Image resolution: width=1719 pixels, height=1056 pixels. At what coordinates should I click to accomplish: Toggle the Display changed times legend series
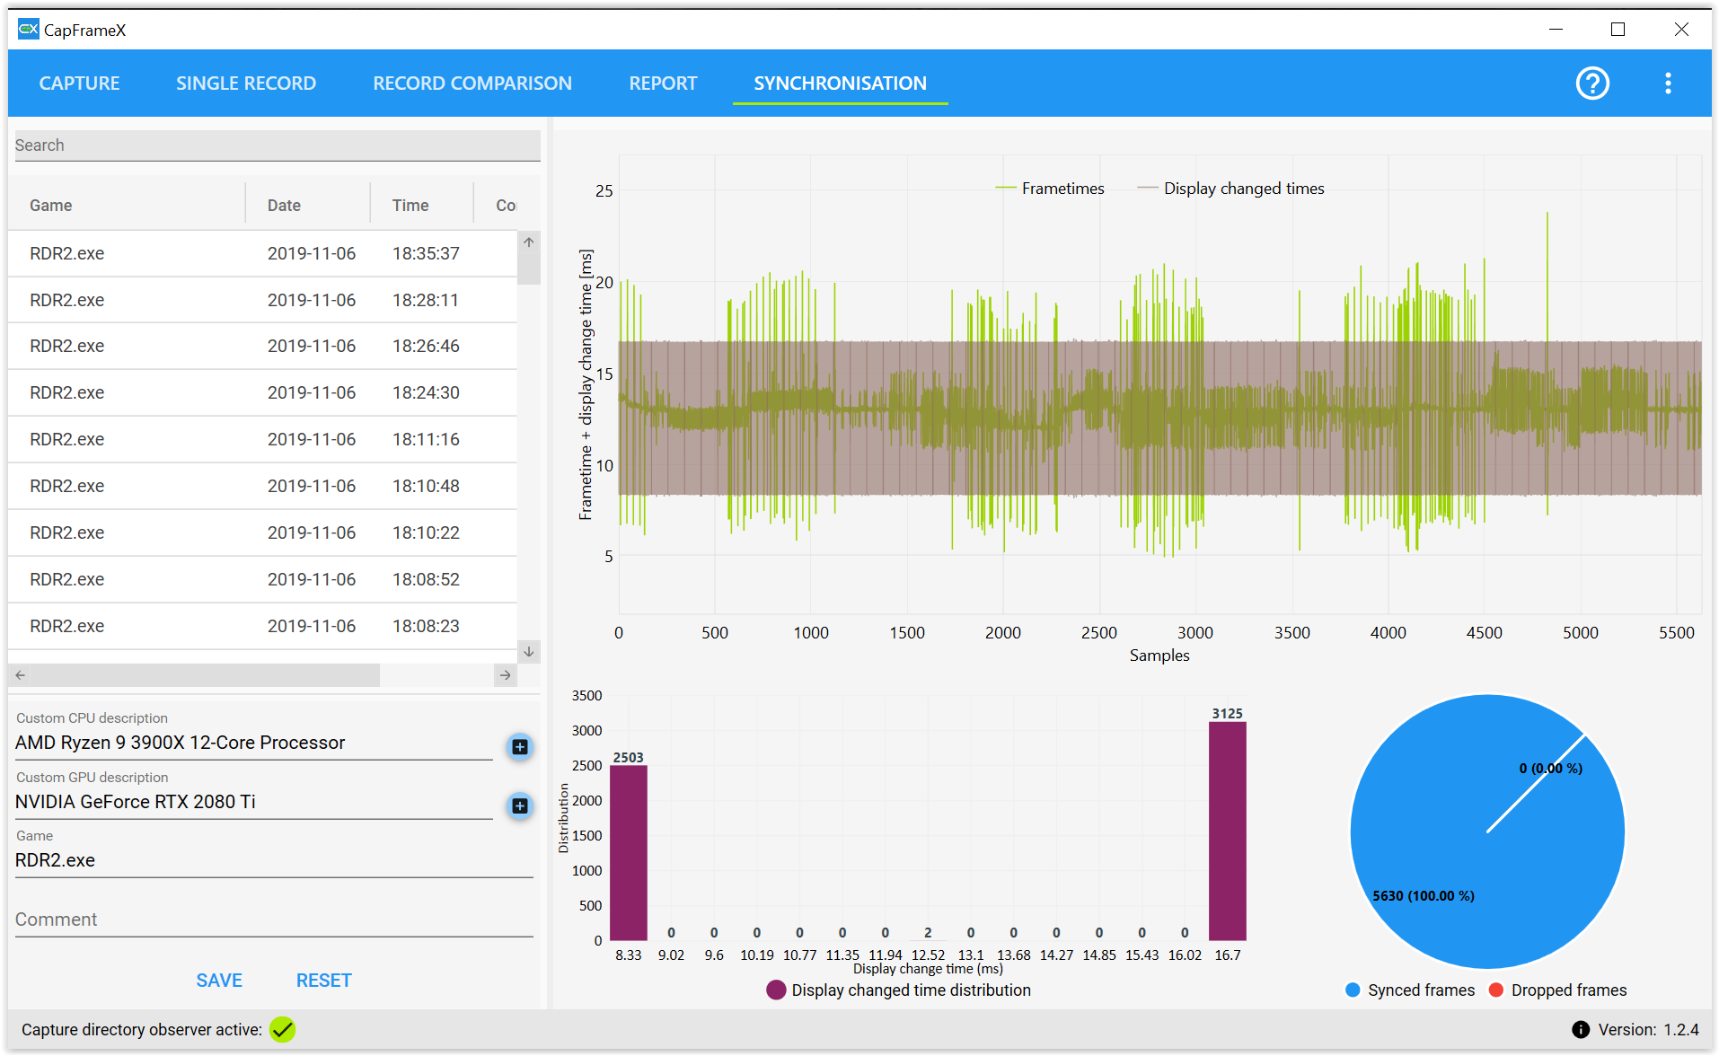[1230, 189]
